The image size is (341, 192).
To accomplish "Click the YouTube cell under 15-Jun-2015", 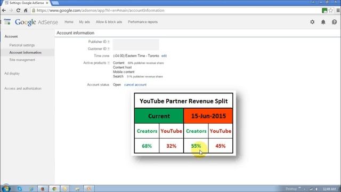I will [x=221, y=131].
